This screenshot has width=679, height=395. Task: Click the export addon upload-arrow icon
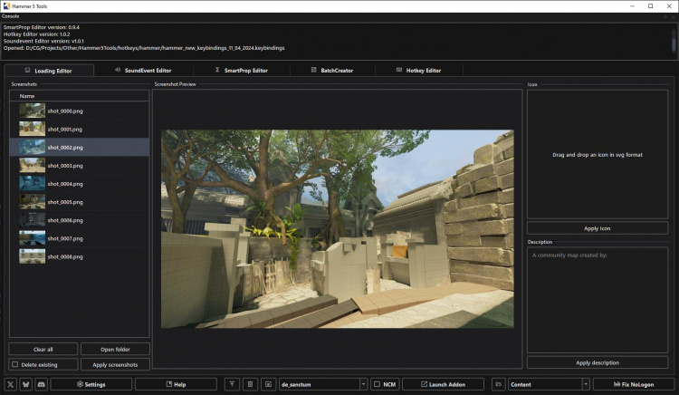(232, 384)
